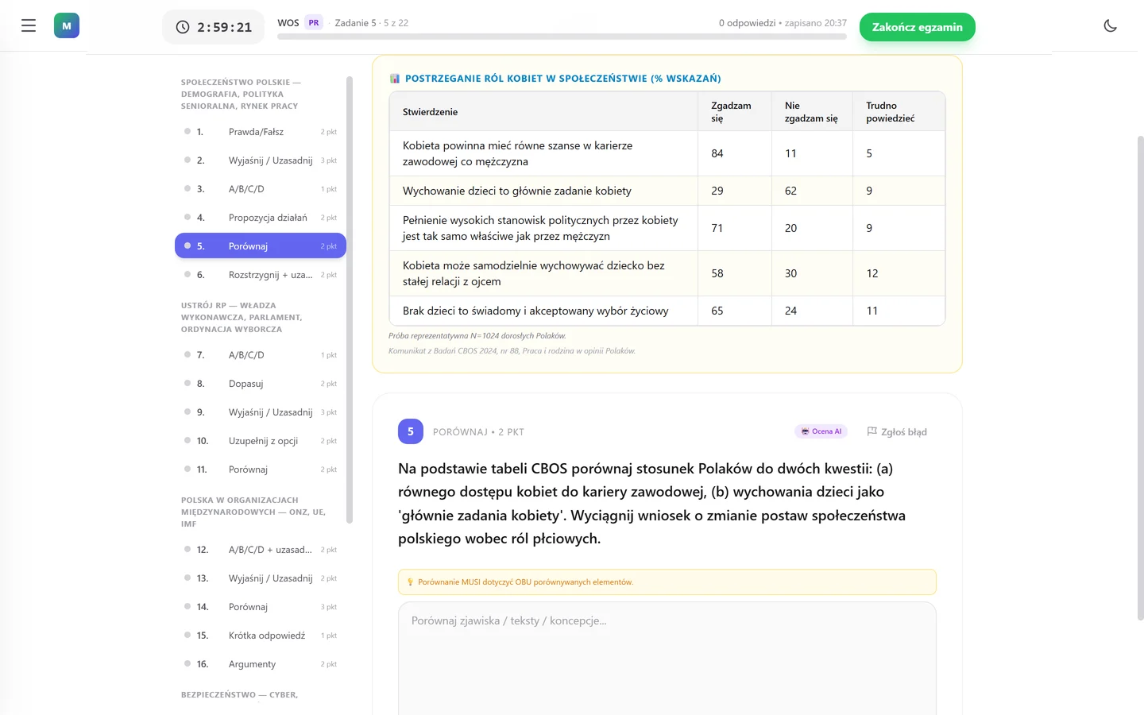Click the WOS subject label

pyautogui.click(x=288, y=23)
